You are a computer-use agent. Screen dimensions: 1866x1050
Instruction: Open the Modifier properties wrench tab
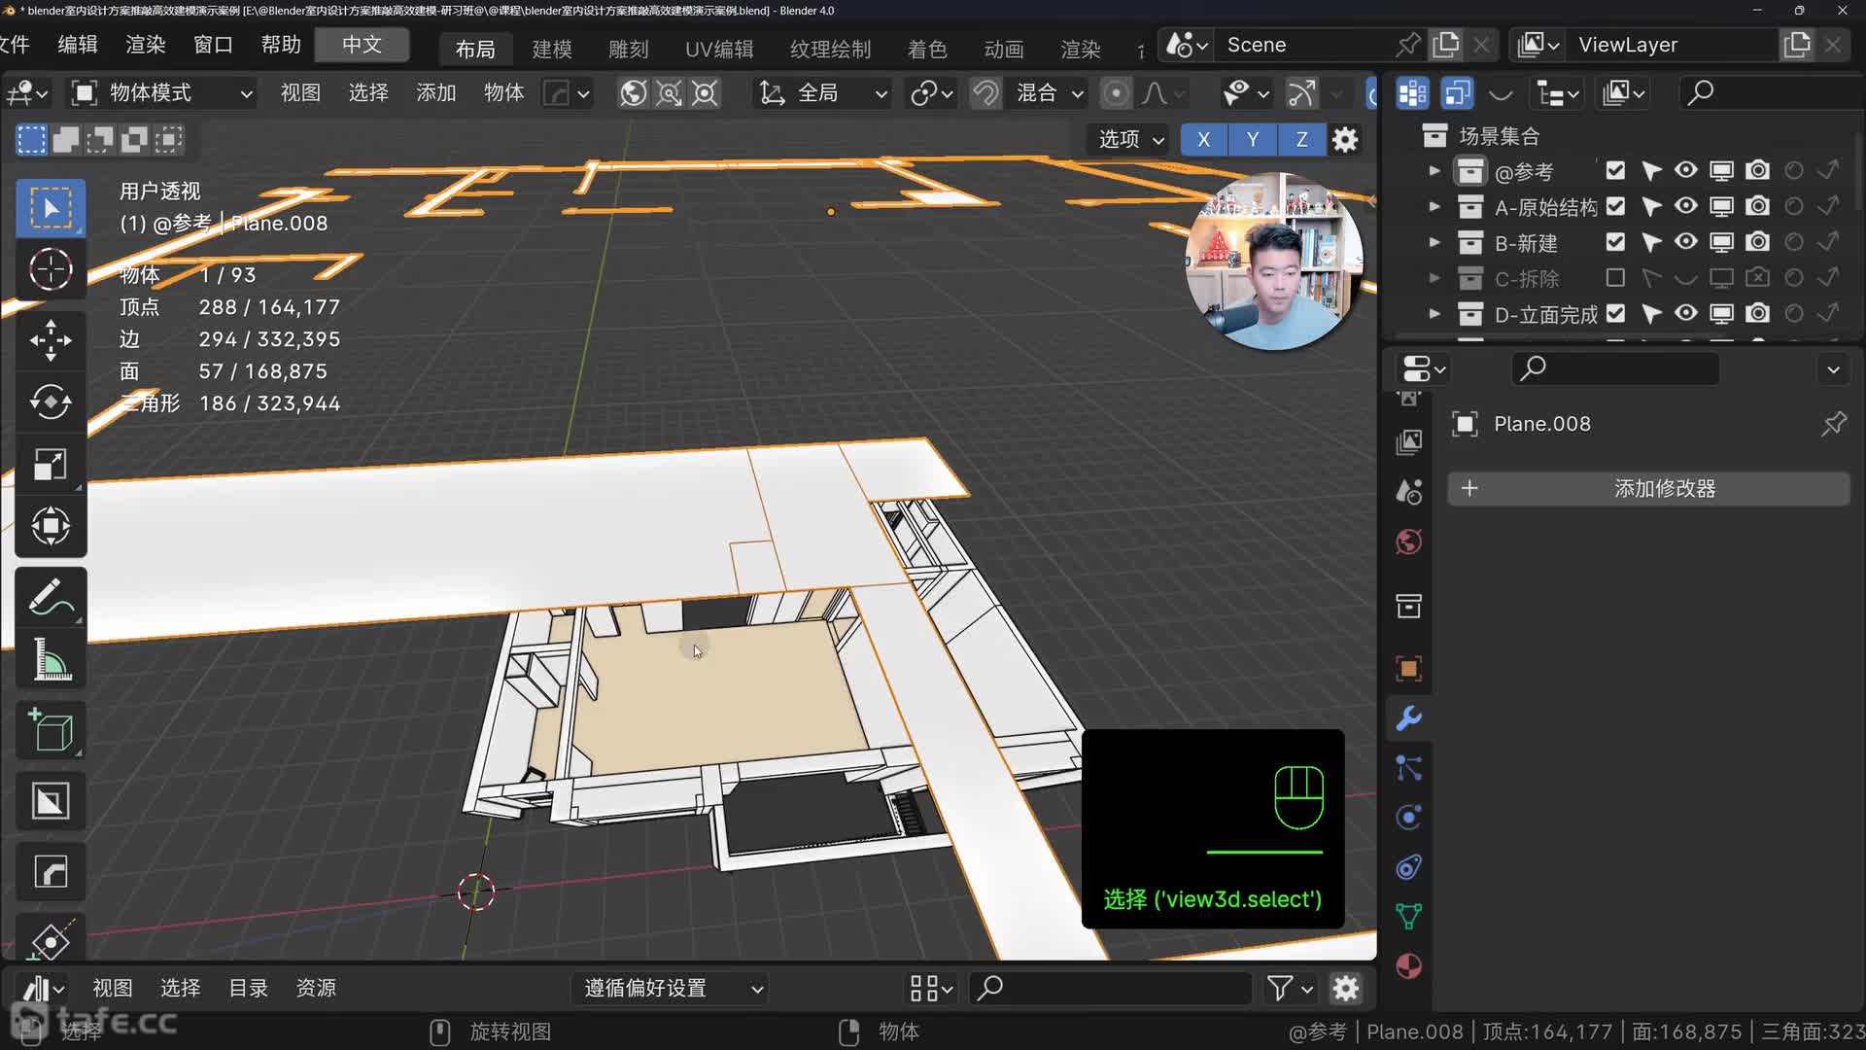(x=1408, y=718)
